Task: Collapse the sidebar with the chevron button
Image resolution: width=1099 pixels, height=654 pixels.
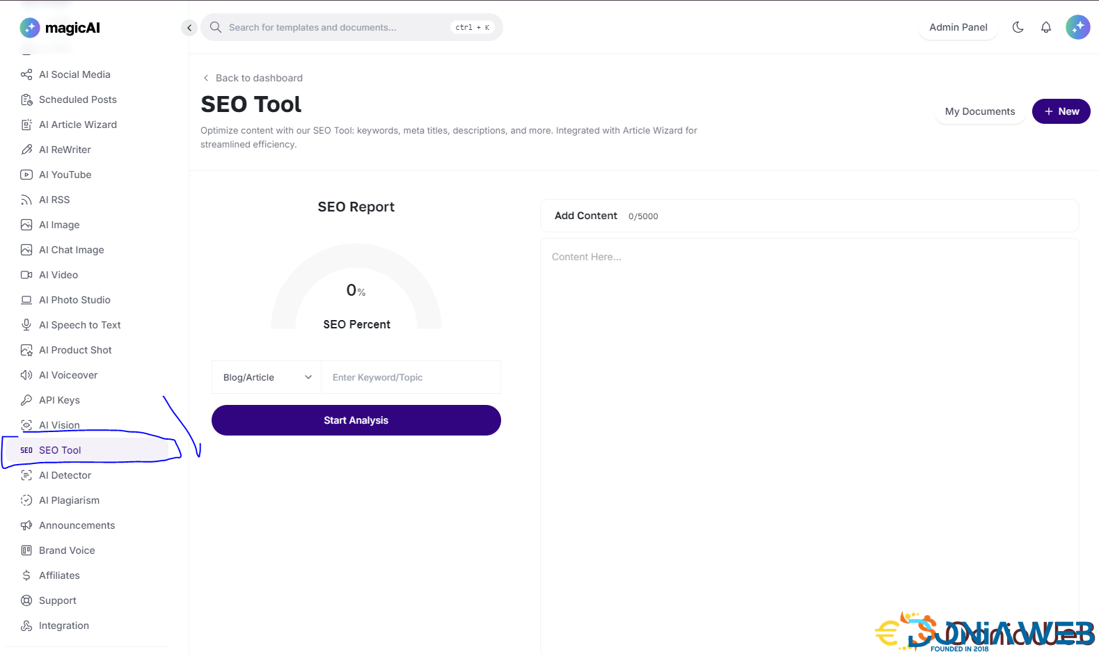Action: [189, 28]
